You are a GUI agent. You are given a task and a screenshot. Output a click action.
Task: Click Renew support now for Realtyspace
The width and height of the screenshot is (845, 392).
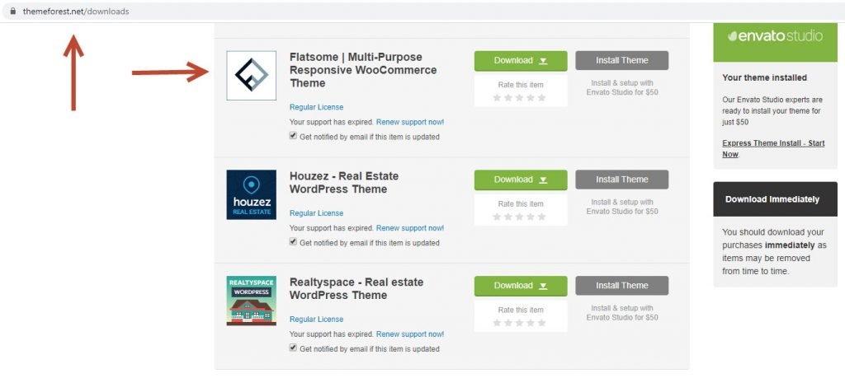coord(410,334)
